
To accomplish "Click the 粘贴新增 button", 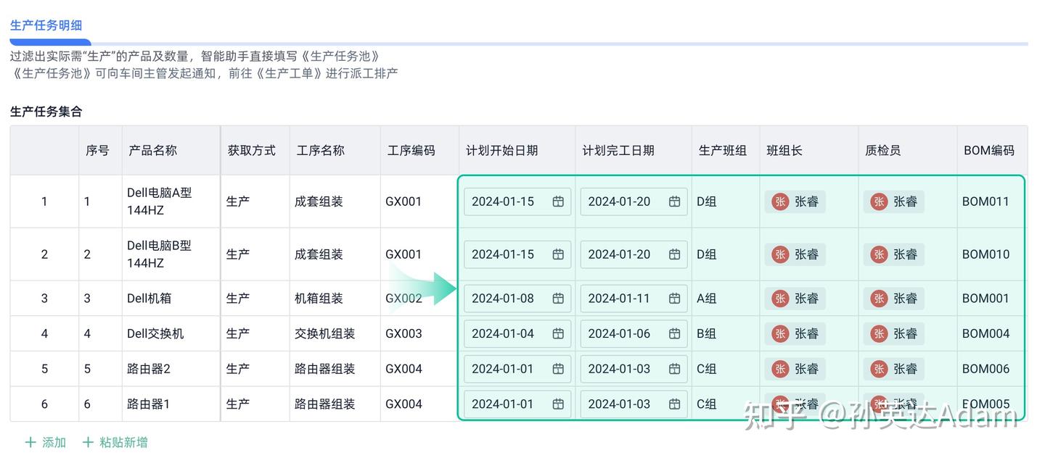I will click(123, 442).
